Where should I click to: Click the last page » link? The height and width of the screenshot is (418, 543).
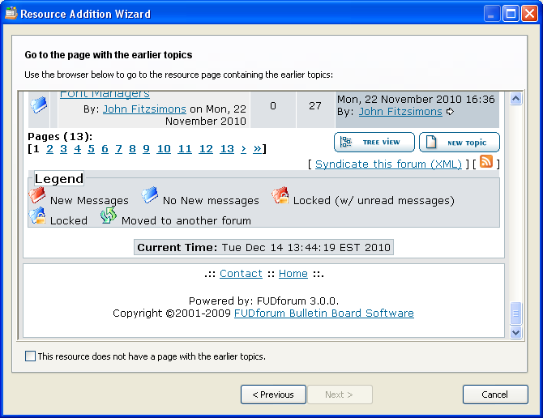[x=258, y=149]
